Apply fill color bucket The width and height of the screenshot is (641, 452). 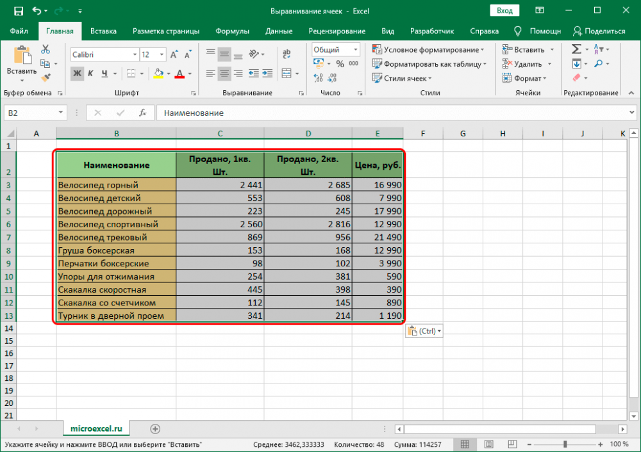158,74
